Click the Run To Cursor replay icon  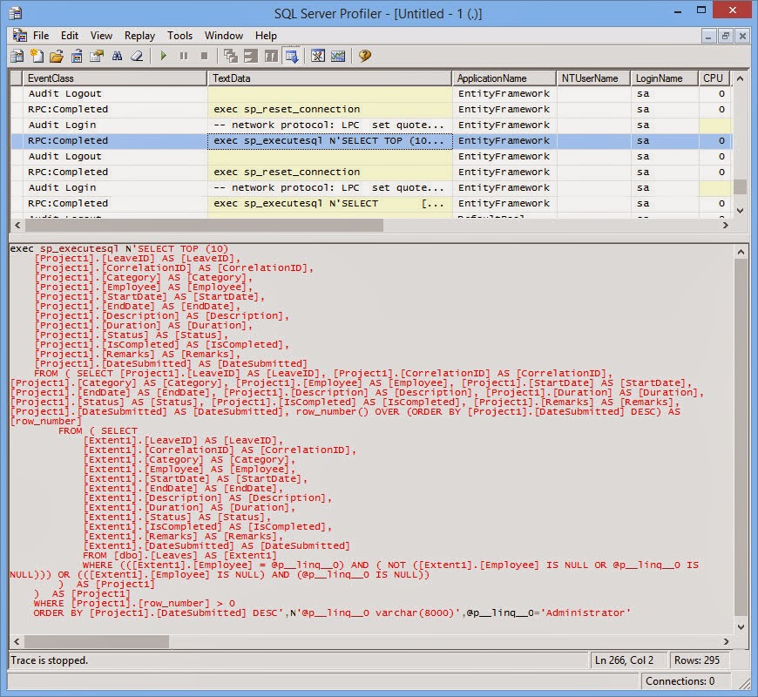(250, 56)
